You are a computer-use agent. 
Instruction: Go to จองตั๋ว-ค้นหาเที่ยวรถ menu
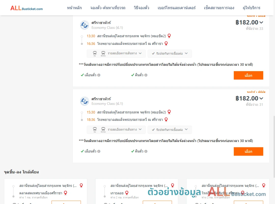pos(108,8)
